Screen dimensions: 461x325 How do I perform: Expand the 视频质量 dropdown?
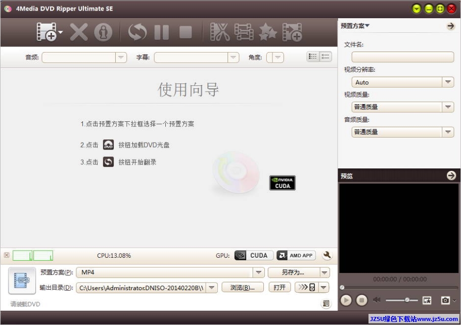[x=448, y=107]
